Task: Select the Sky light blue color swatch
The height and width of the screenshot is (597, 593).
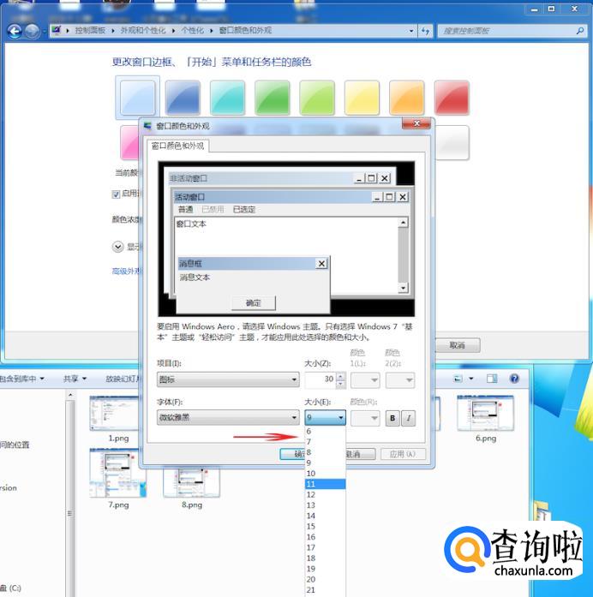Action: (137, 98)
